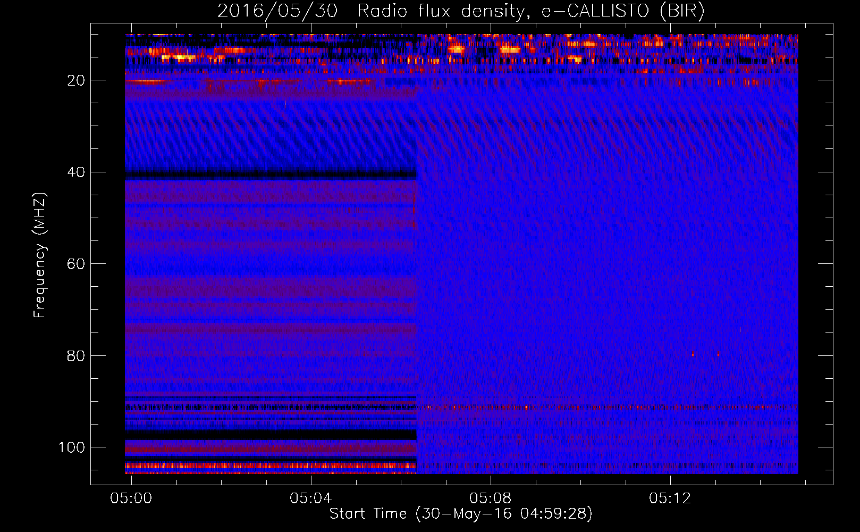860x532 pixels.
Task: Click the 05:08 time tick label
Action: pos(490,498)
